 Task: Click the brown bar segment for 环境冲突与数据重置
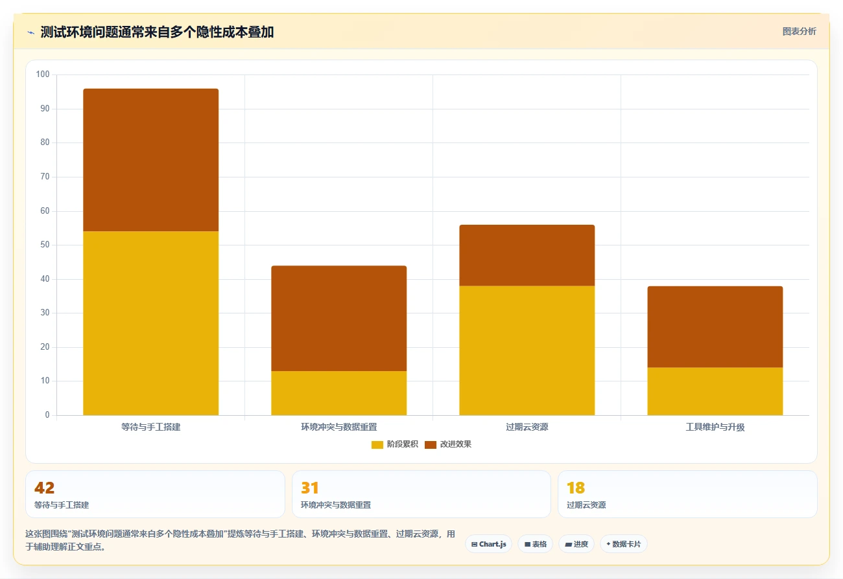click(x=339, y=319)
